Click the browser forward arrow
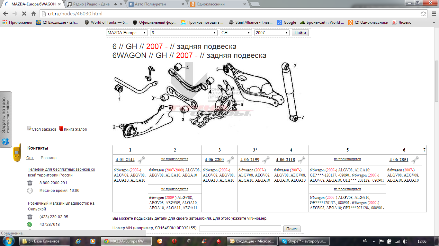Screen dimensions: 439x246 15,14
